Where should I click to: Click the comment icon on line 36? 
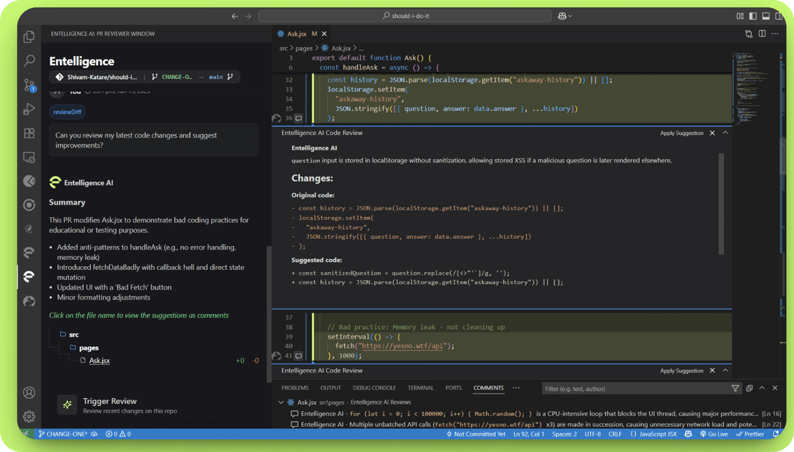pos(298,118)
